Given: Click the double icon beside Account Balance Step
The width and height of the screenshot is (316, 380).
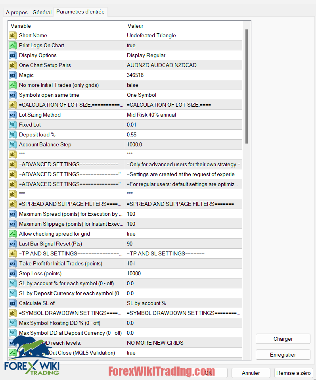Looking at the screenshot, I should [13, 144].
